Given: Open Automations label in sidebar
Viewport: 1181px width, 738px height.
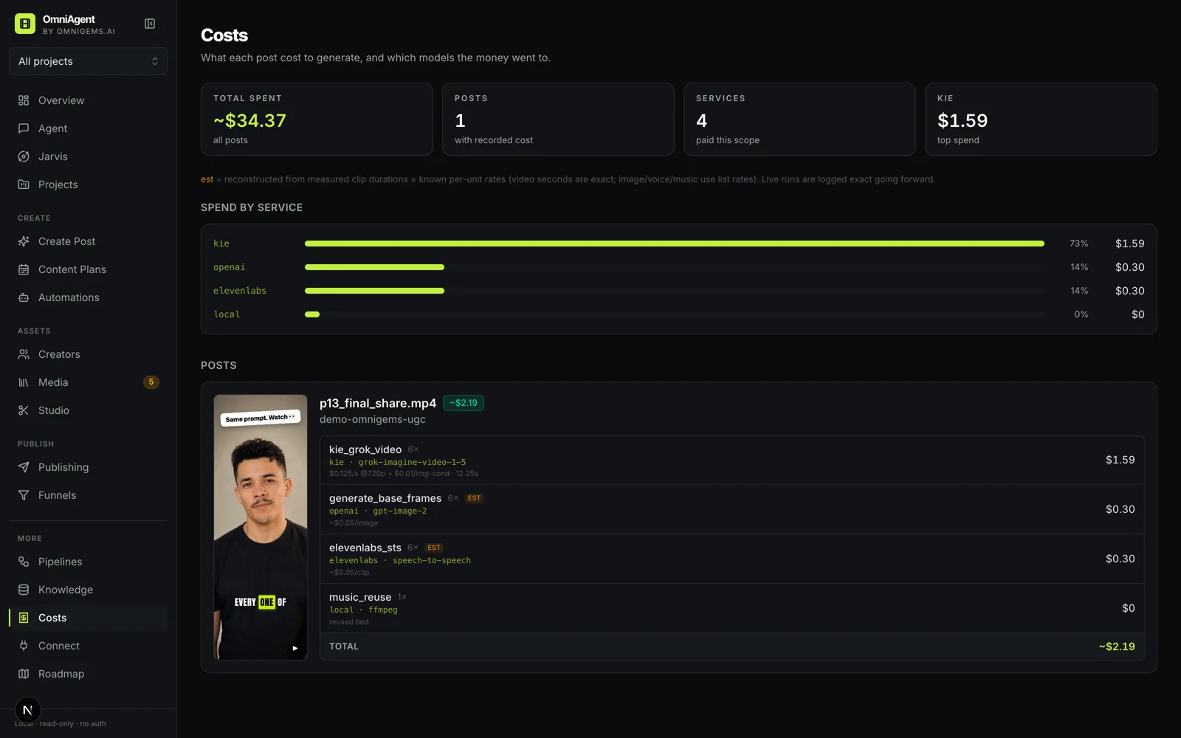Looking at the screenshot, I should pos(69,297).
